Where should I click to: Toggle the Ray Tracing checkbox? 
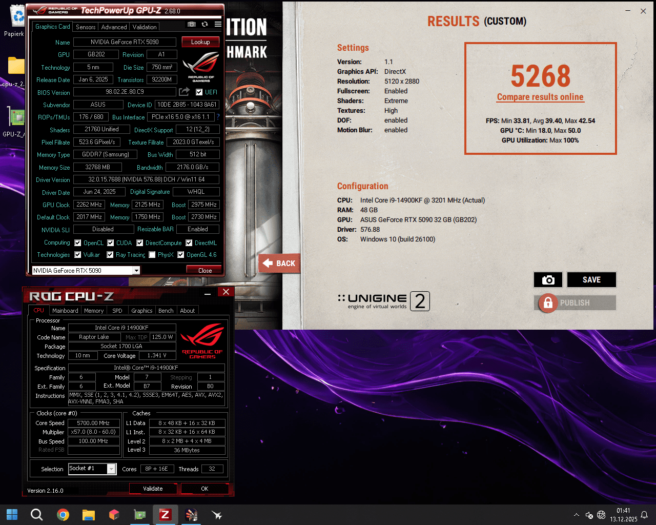110,255
